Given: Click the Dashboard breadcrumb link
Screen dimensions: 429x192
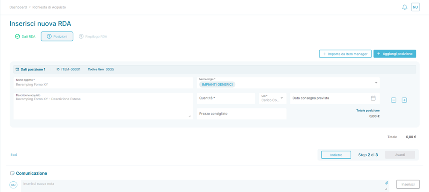Looking at the screenshot, I should [x=18, y=7].
